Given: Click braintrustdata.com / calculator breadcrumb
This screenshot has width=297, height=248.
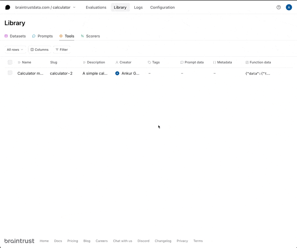Looking at the screenshot, I should coord(43,7).
